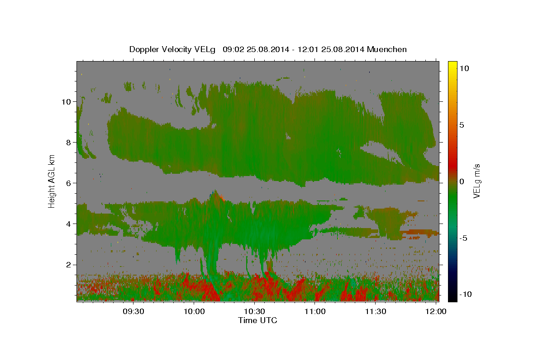This screenshot has width=543, height=362.
Task: Click the '11:00' time axis label
Action: (x=315, y=312)
